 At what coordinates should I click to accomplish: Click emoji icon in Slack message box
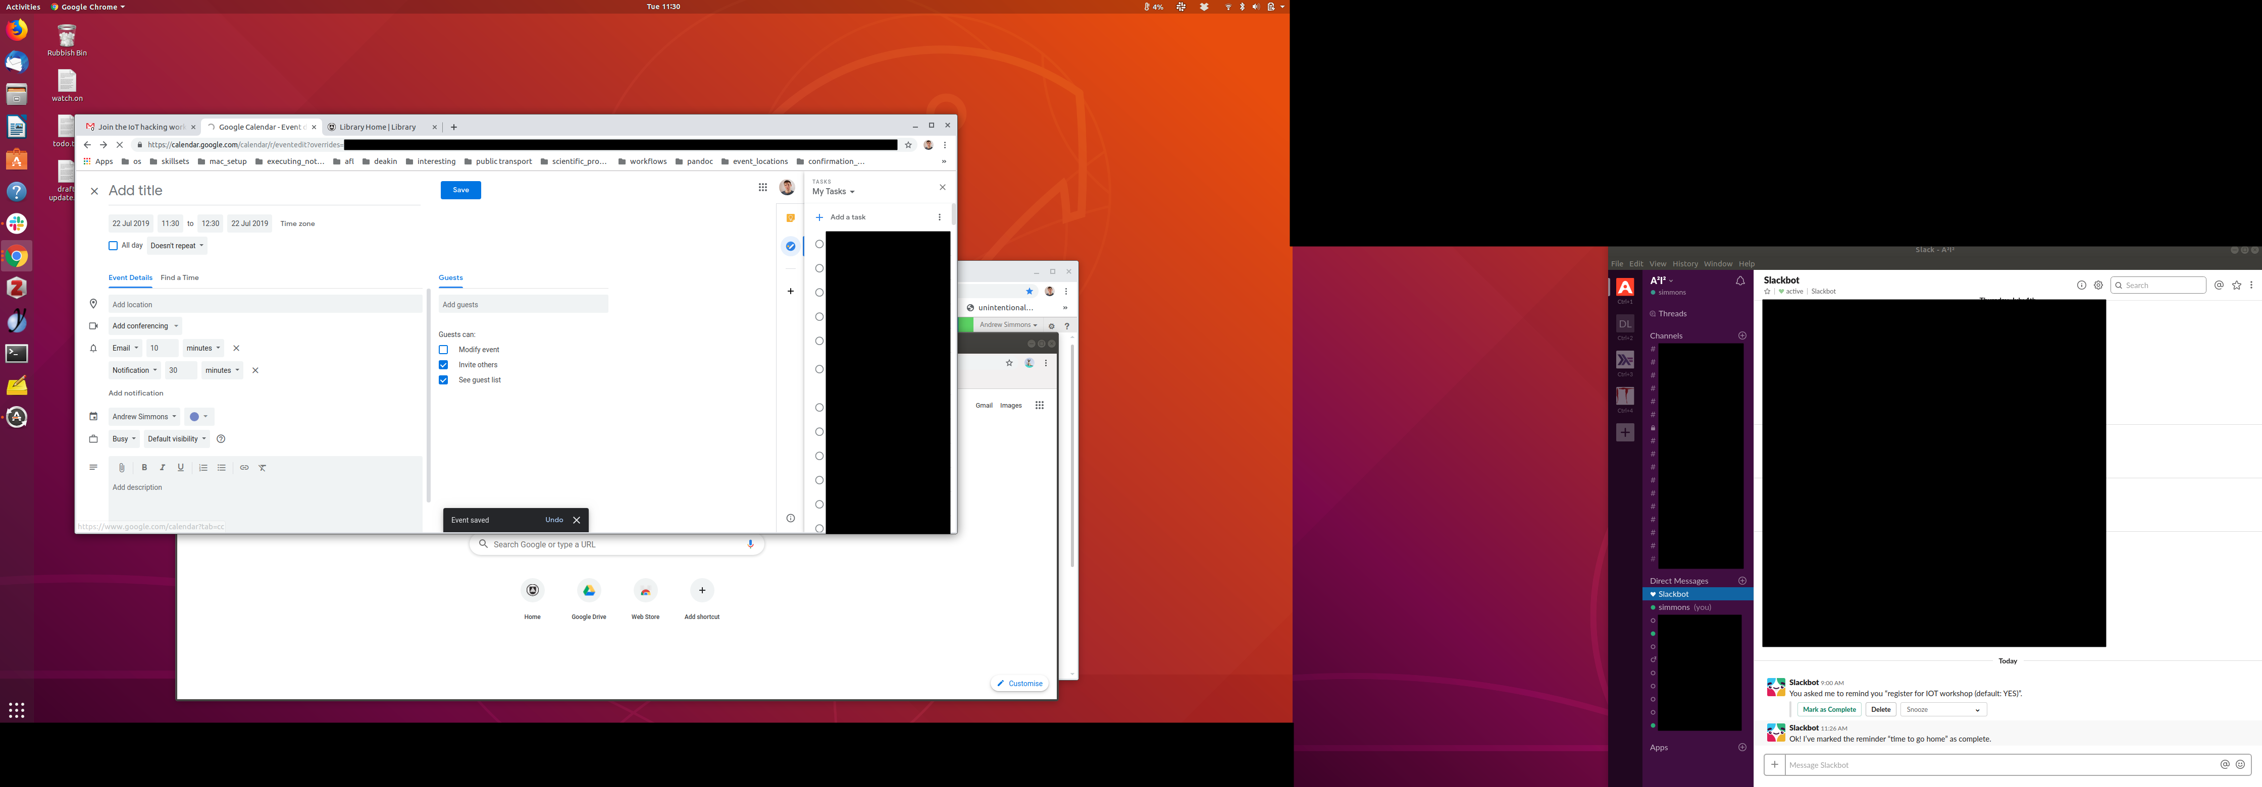[2240, 764]
